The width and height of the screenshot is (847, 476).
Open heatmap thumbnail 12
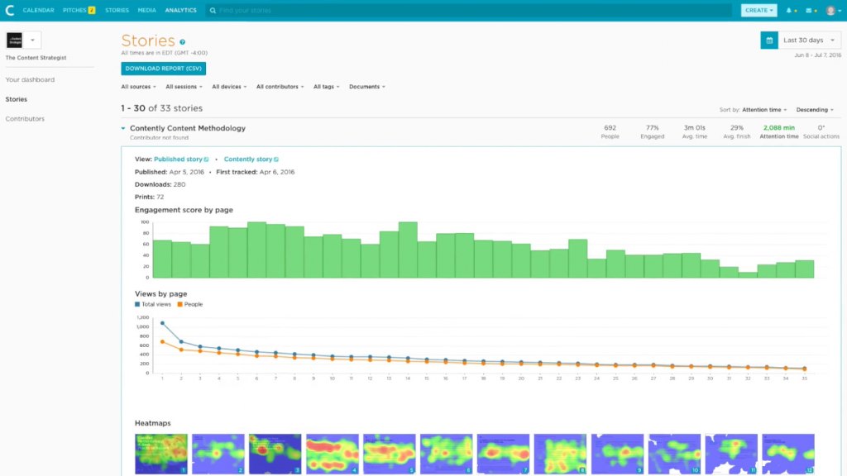(x=788, y=454)
